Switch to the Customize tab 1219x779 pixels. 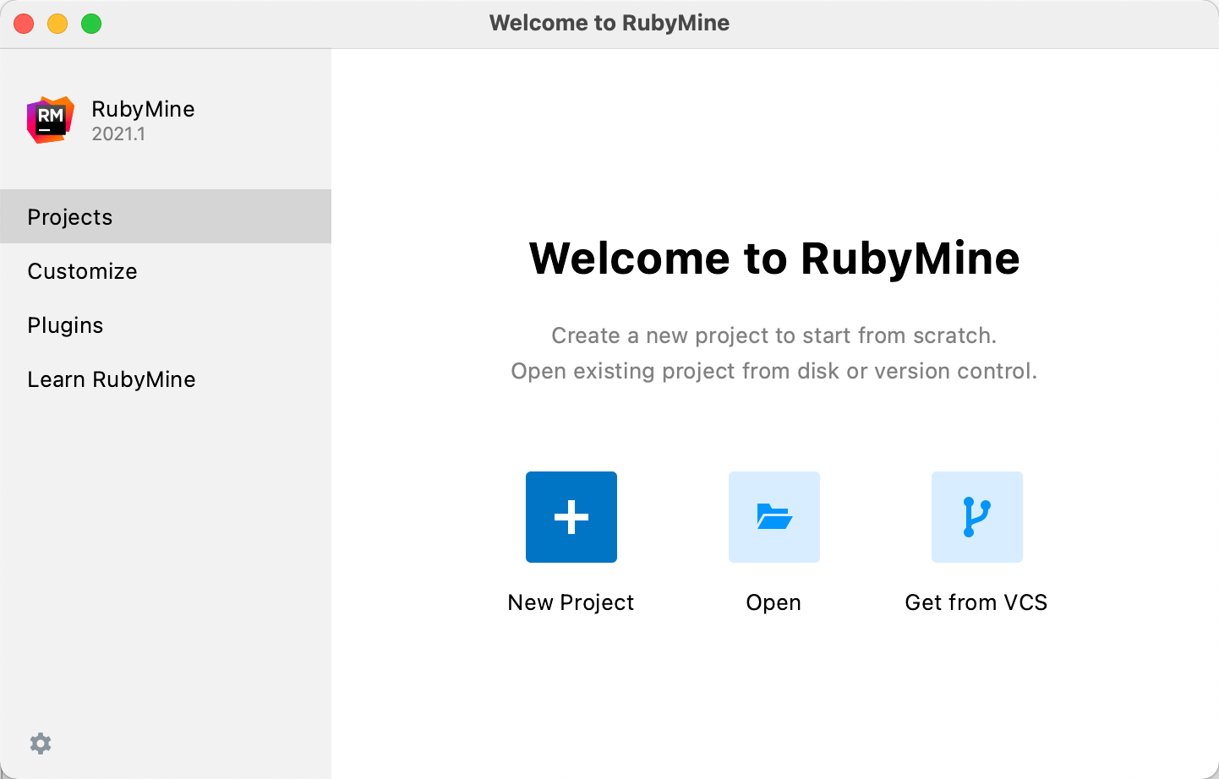166,270
